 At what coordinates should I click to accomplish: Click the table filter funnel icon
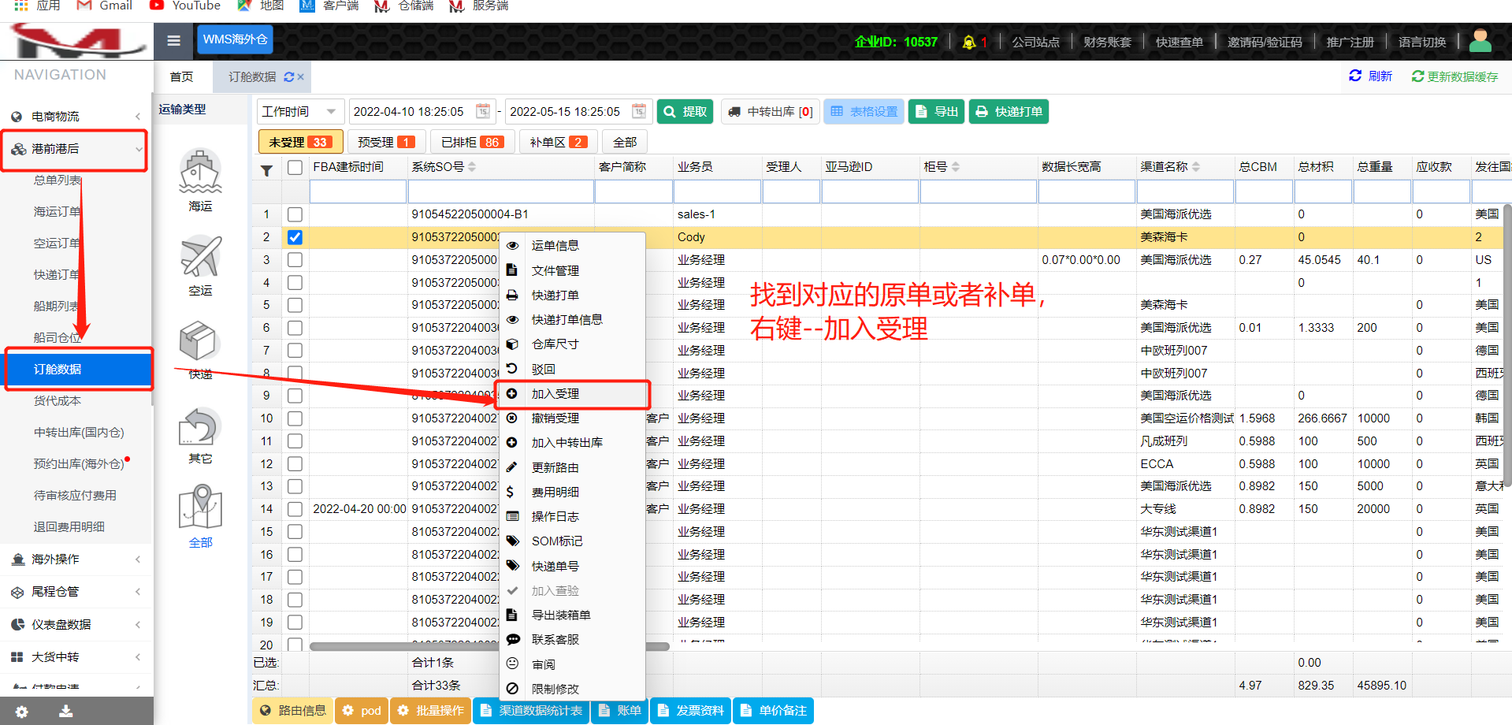[x=266, y=169]
